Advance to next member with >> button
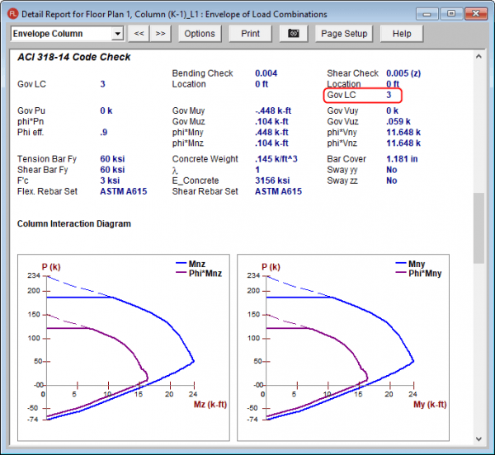495x455 pixels. [161, 34]
